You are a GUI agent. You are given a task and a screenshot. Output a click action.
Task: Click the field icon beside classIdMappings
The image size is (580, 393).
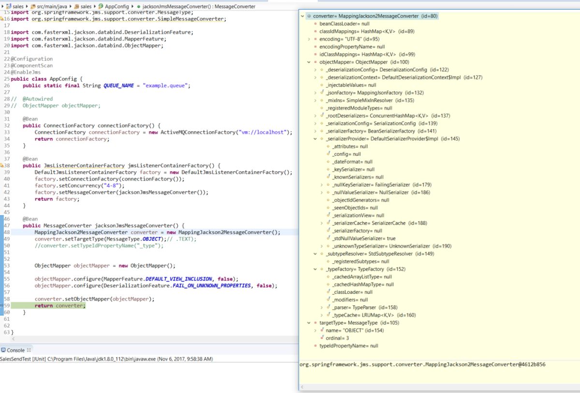click(x=316, y=31)
